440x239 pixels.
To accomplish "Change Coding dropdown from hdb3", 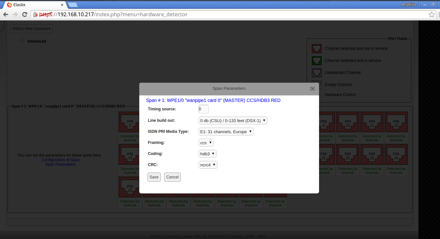I will click(x=207, y=154).
